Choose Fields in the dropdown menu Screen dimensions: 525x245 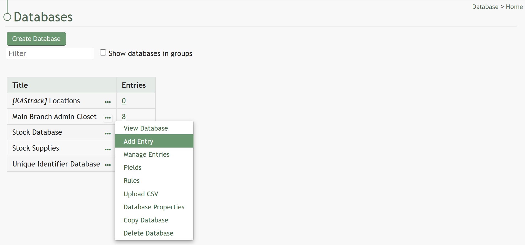pos(154,167)
